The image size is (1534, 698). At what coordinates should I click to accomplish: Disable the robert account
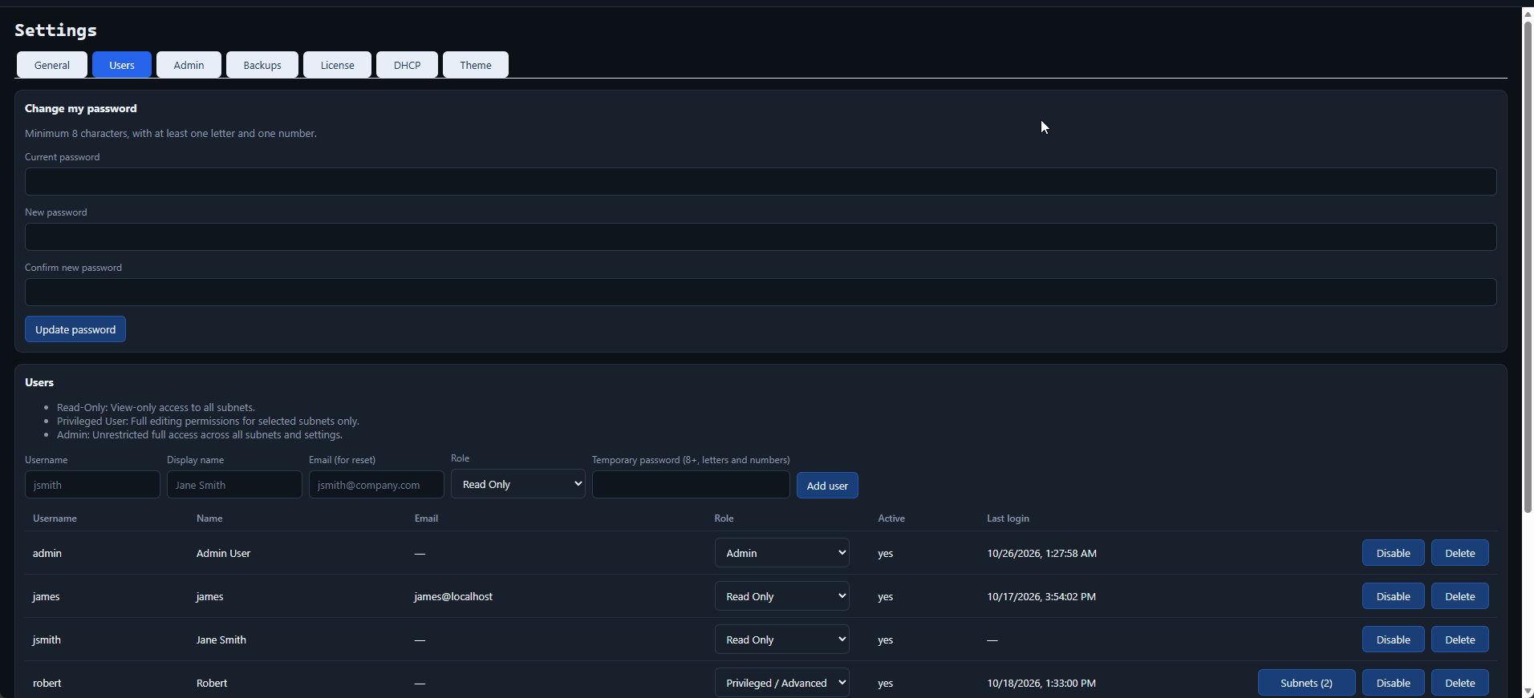click(1394, 683)
